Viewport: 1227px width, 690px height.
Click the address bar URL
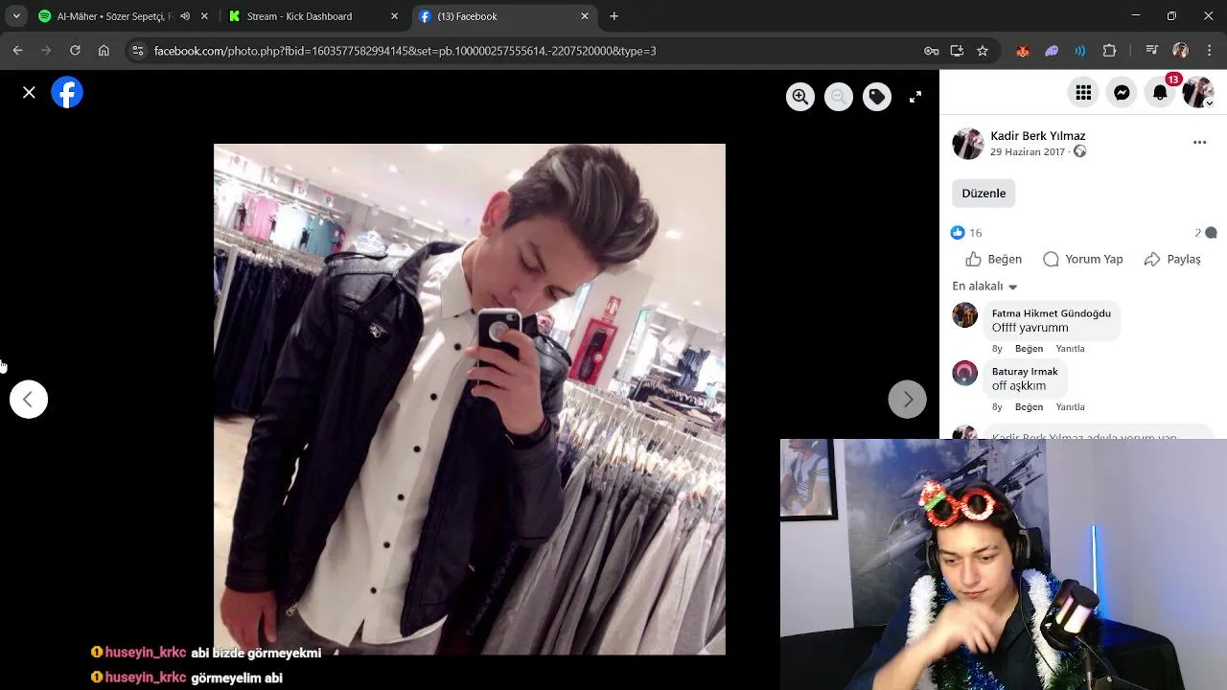pos(405,51)
